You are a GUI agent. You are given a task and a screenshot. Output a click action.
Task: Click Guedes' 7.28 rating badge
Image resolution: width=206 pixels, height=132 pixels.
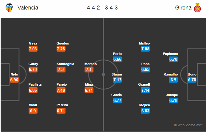pos(61,49)
